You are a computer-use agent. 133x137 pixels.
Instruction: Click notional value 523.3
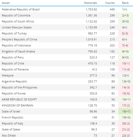pos(93,57)
